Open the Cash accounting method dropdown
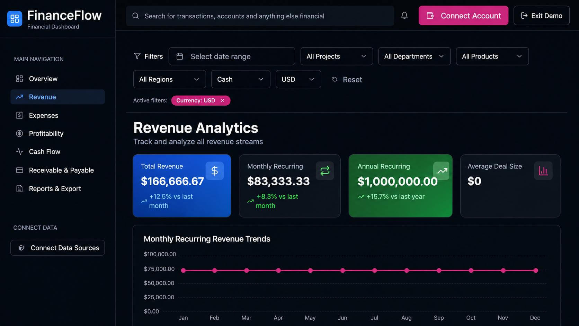Viewport: 579px width, 326px height. coord(241,79)
